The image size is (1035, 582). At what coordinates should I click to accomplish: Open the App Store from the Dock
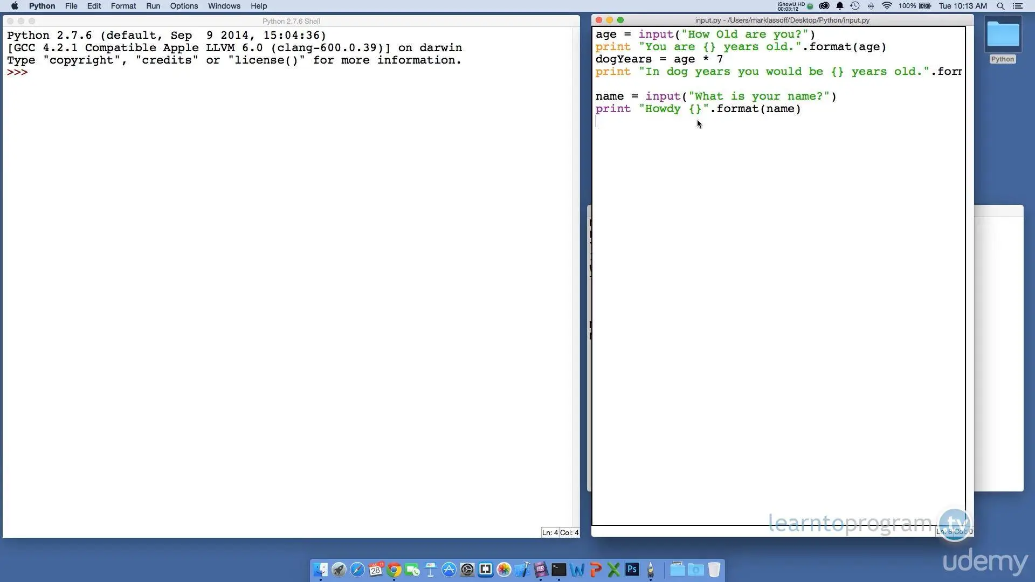pyautogui.click(x=449, y=570)
